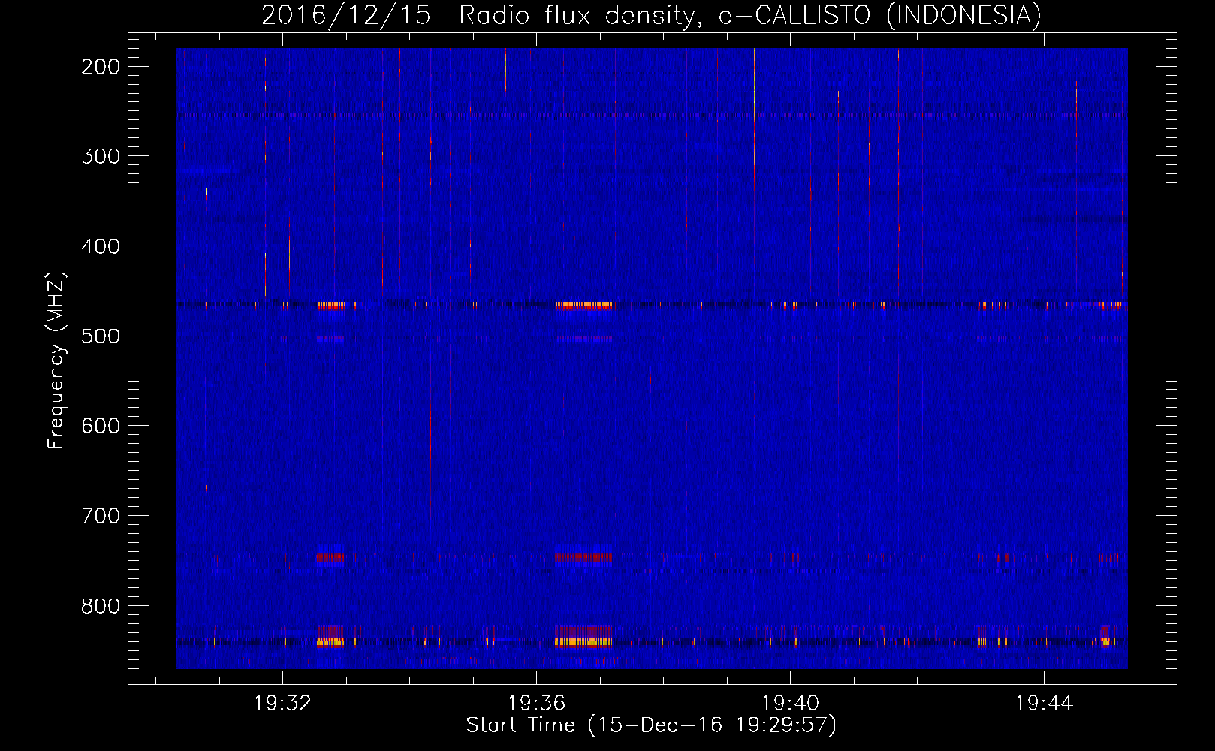Click the 19:36 time tick label
This screenshot has width=1215, height=751.
click(536, 704)
